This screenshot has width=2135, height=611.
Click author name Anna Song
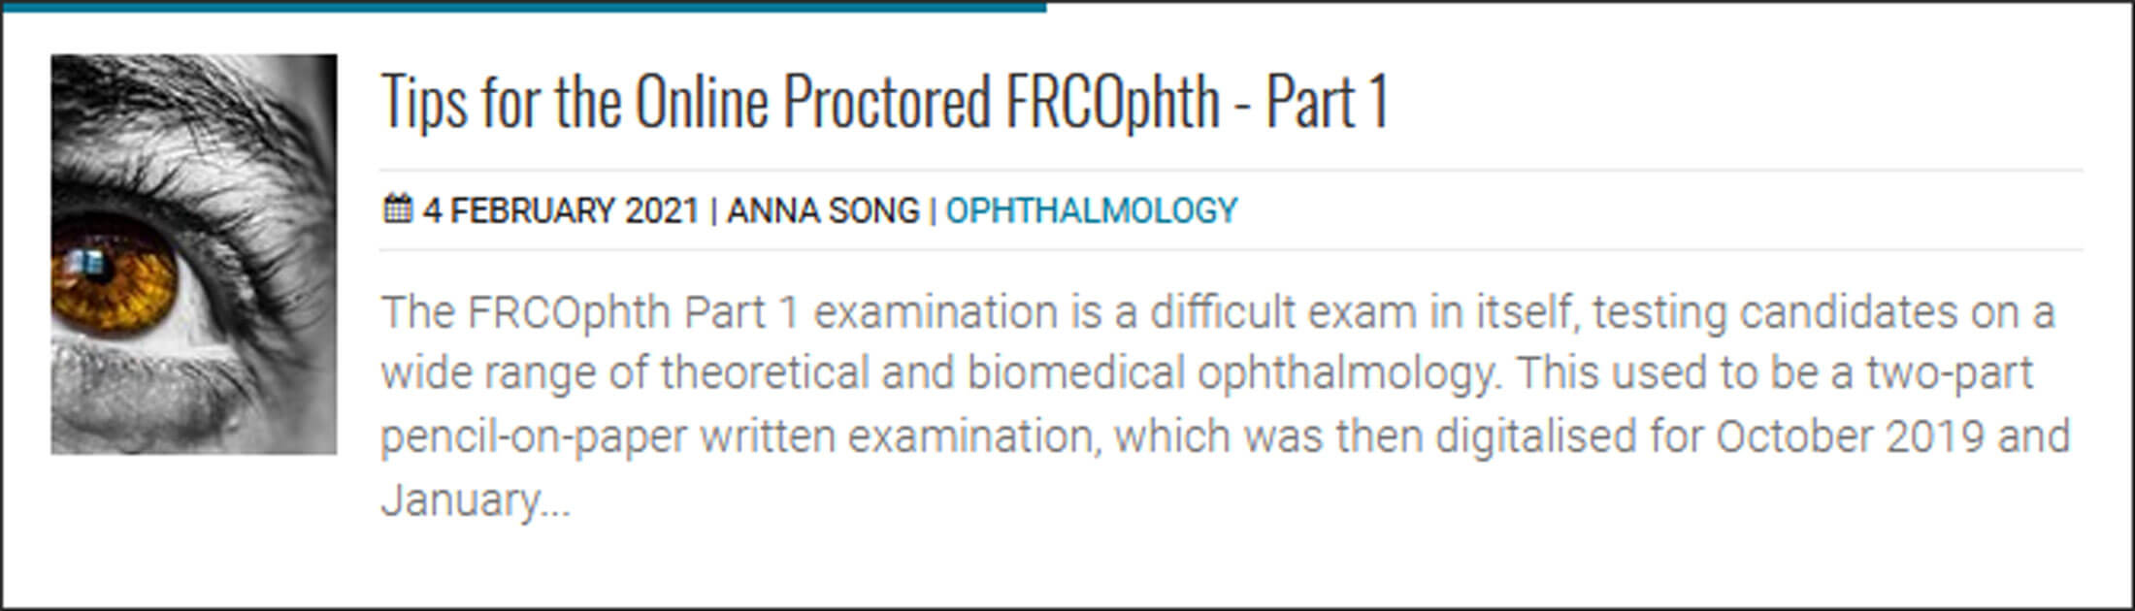click(x=823, y=210)
